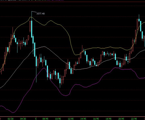Click the 1577.40 high price label
The image size is (145, 120).
tap(41, 14)
